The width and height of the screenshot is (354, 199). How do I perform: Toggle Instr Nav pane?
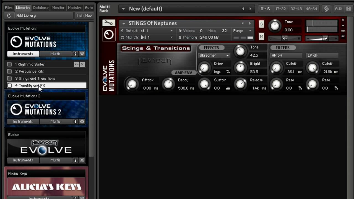coord(84,15)
